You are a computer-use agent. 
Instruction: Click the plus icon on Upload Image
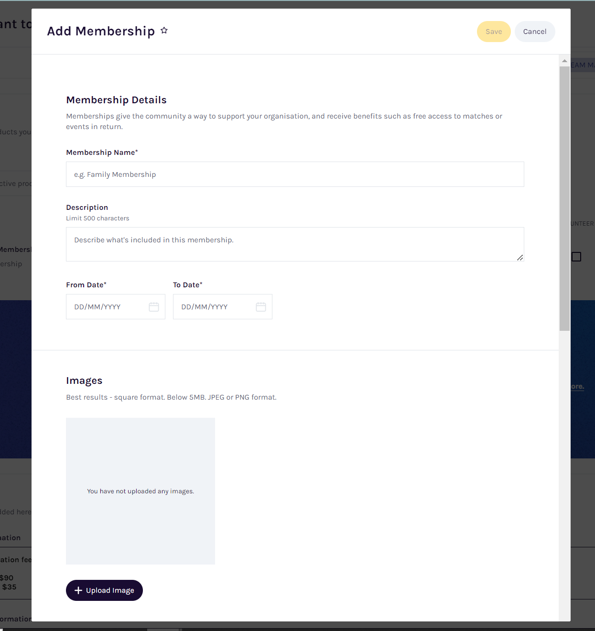[78, 590]
